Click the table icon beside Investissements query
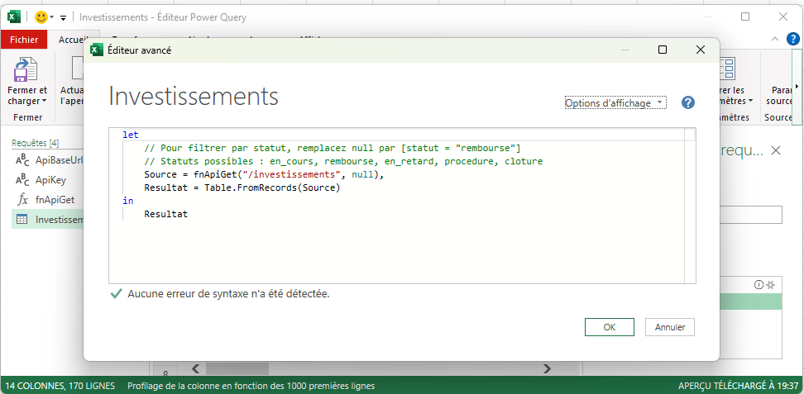Viewport: 804px width, 394px height. point(22,219)
